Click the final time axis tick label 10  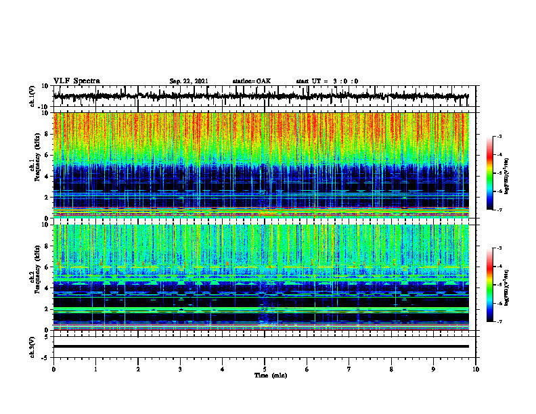[476, 369]
